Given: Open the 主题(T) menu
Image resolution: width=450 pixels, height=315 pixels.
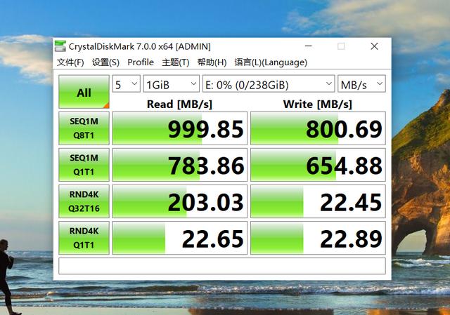Looking at the screenshot, I should click(176, 62).
